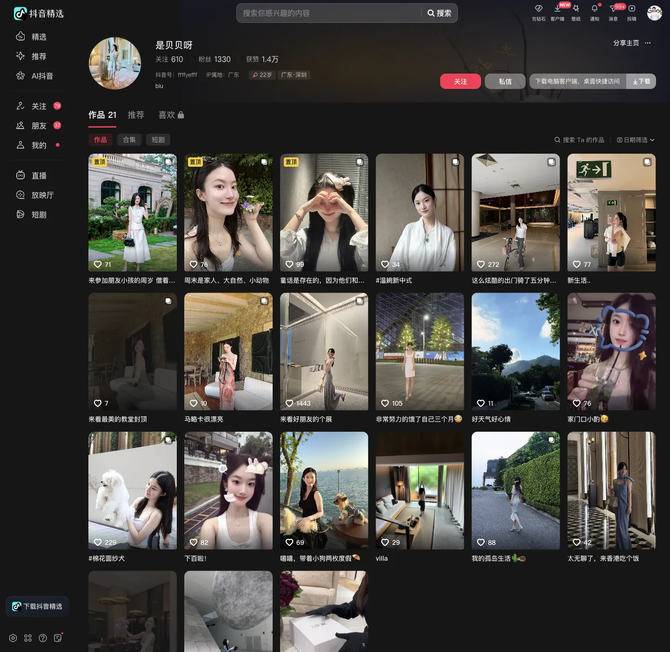This screenshot has height=652, width=670.
Task: Switch to the 喜欢 profile tab
Action: click(x=171, y=115)
